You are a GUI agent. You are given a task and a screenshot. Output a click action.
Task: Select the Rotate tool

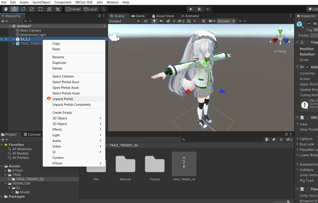(x=23, y=9)
